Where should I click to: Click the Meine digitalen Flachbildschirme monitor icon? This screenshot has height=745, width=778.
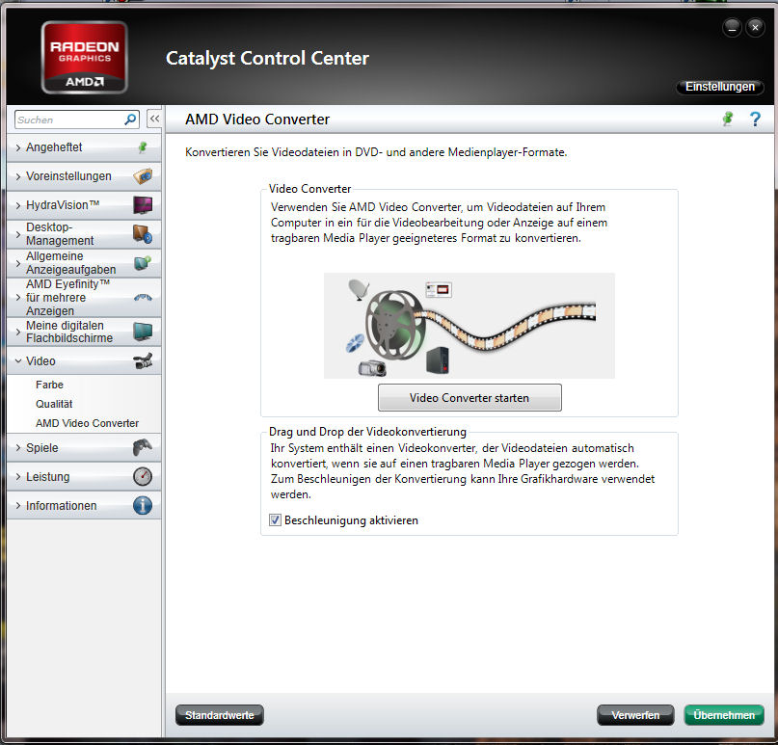point(143,332)
